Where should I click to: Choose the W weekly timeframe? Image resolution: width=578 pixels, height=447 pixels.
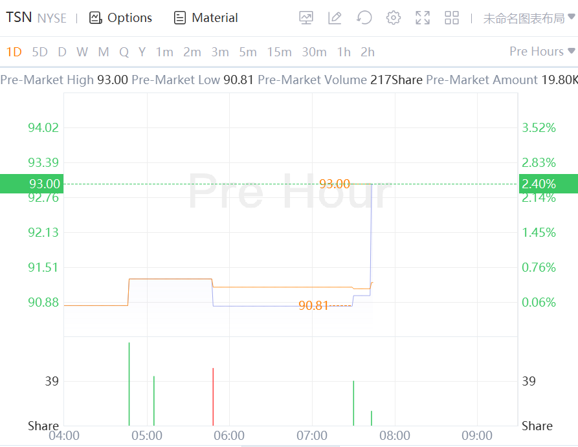click(82, 52)
